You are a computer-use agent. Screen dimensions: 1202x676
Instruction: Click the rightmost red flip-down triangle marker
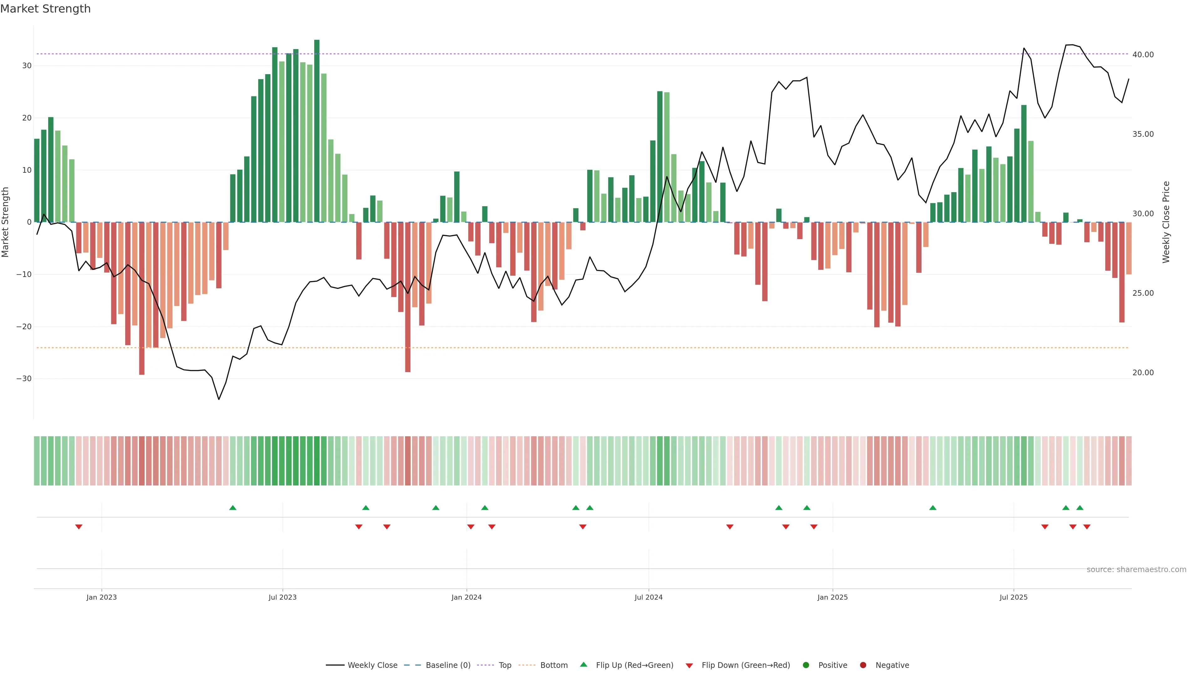coord(1087,527)
